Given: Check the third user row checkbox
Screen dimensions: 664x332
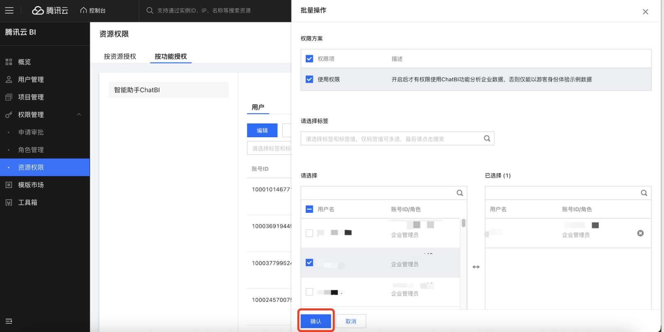Looking at the screenshot, I should point(309,292).
